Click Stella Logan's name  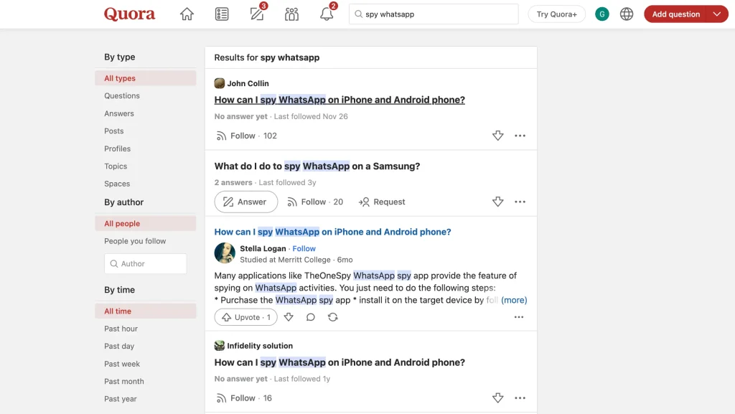point(263,249)
